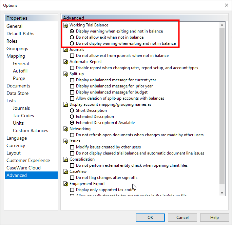Click the Networking section icon

(66, 129)
